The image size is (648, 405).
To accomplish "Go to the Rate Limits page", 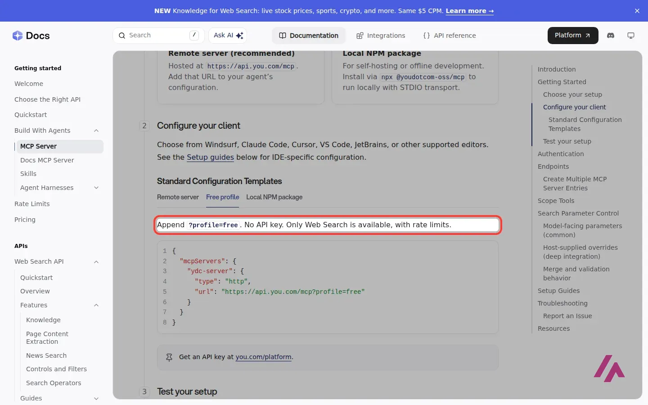I will point(32,204).
